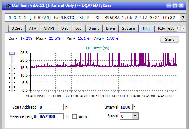Click the Interval input field
The width and height of the screenshot is (189, 129).
(x=126, y=107)
